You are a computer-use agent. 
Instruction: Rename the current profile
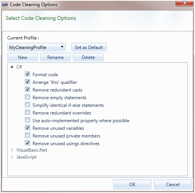coord(55,57)
